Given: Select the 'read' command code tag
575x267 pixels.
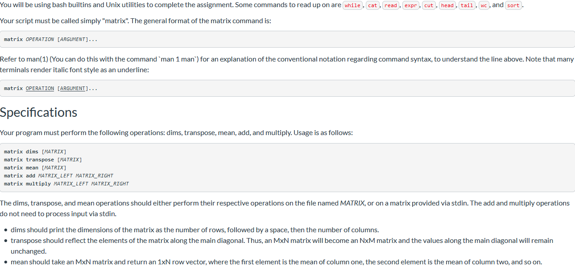Looking at the screenshot, I should point(391,5).
